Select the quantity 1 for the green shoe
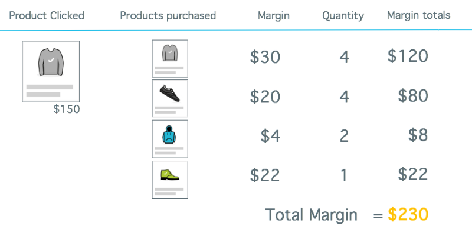 coord(345,175)
